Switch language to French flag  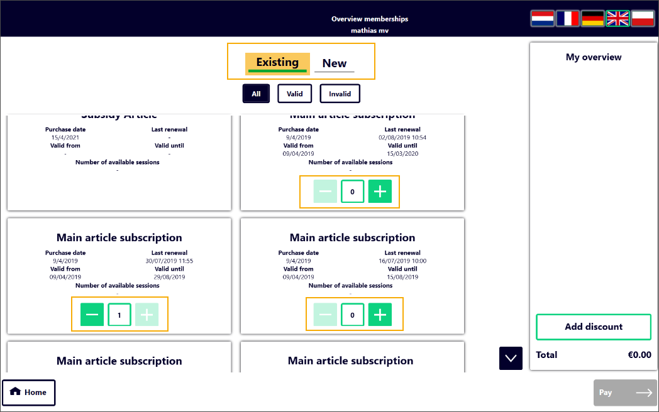pos(567,19)
